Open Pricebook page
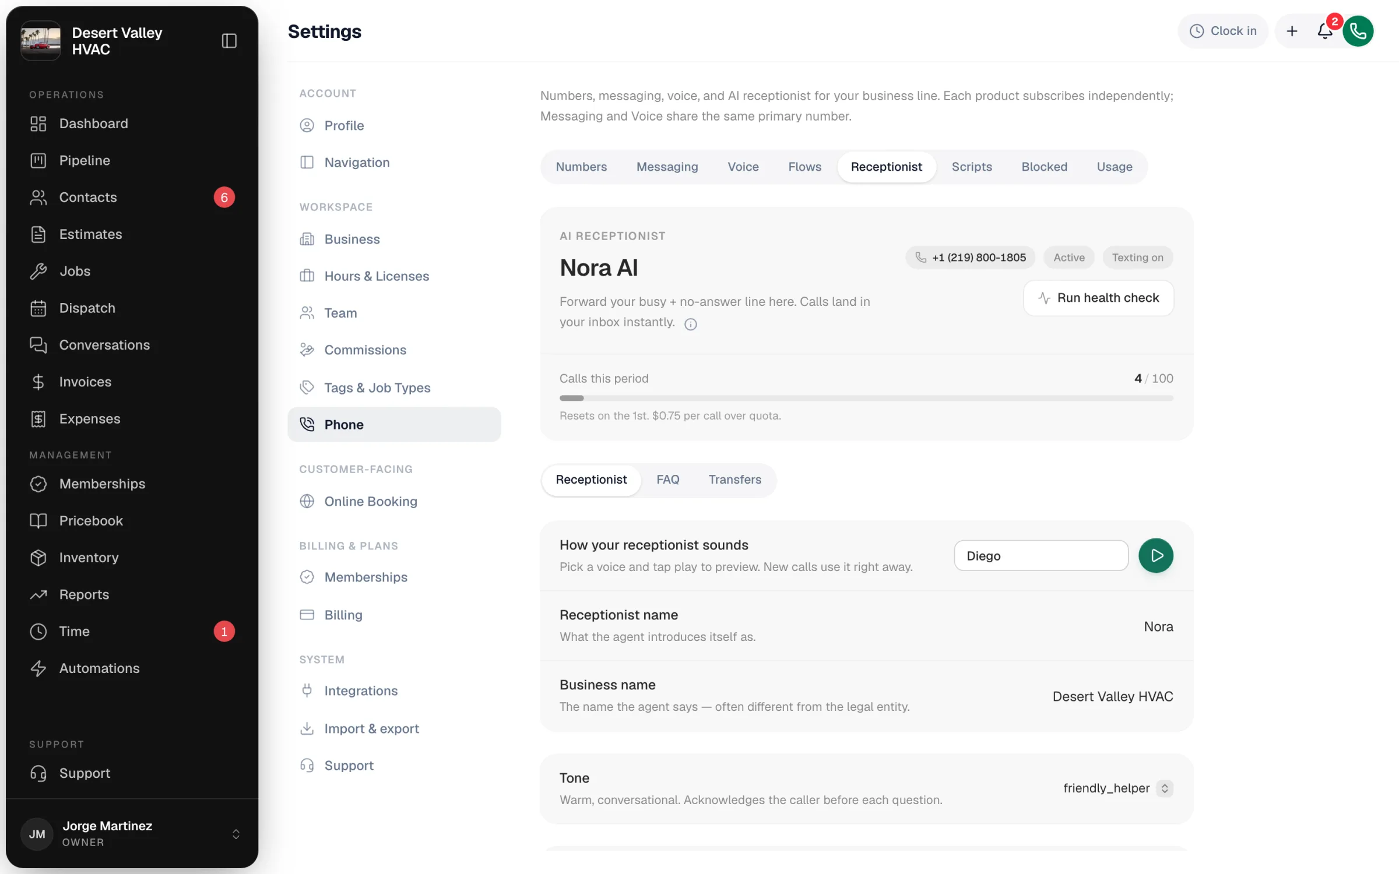 (x=132, y=520)
